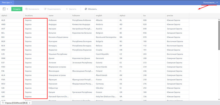220x105 pixels.
Task: Click the alpha2 BY cell
Action: tap(130, 46)
